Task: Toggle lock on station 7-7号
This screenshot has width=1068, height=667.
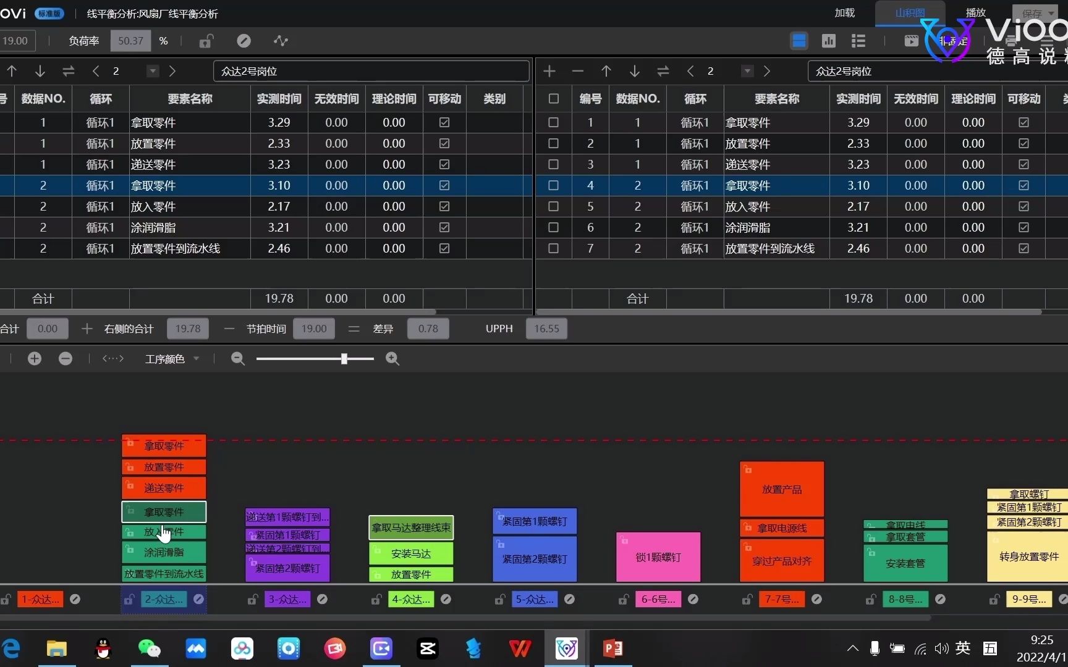Action: coord(747,599)
